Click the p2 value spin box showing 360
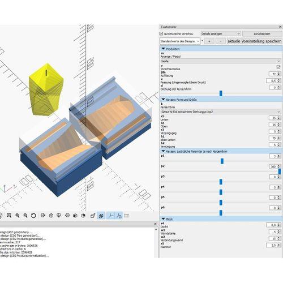283x283 pixels. pos(275,166)
